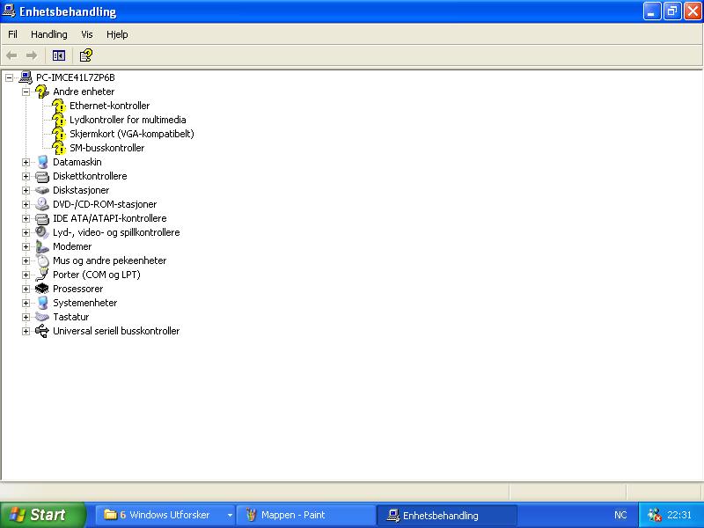Collapse the PC-IMCE41L7ZP6B root node
The height and width of the screenshot is (528, 704).
(9, 77)
